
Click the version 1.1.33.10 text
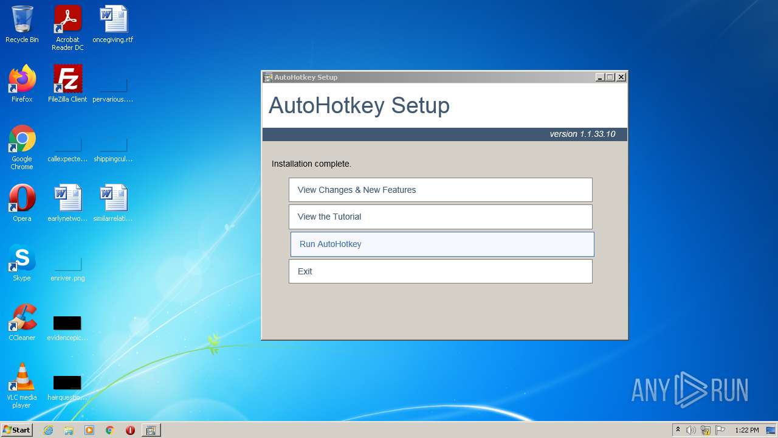(582, 134)
